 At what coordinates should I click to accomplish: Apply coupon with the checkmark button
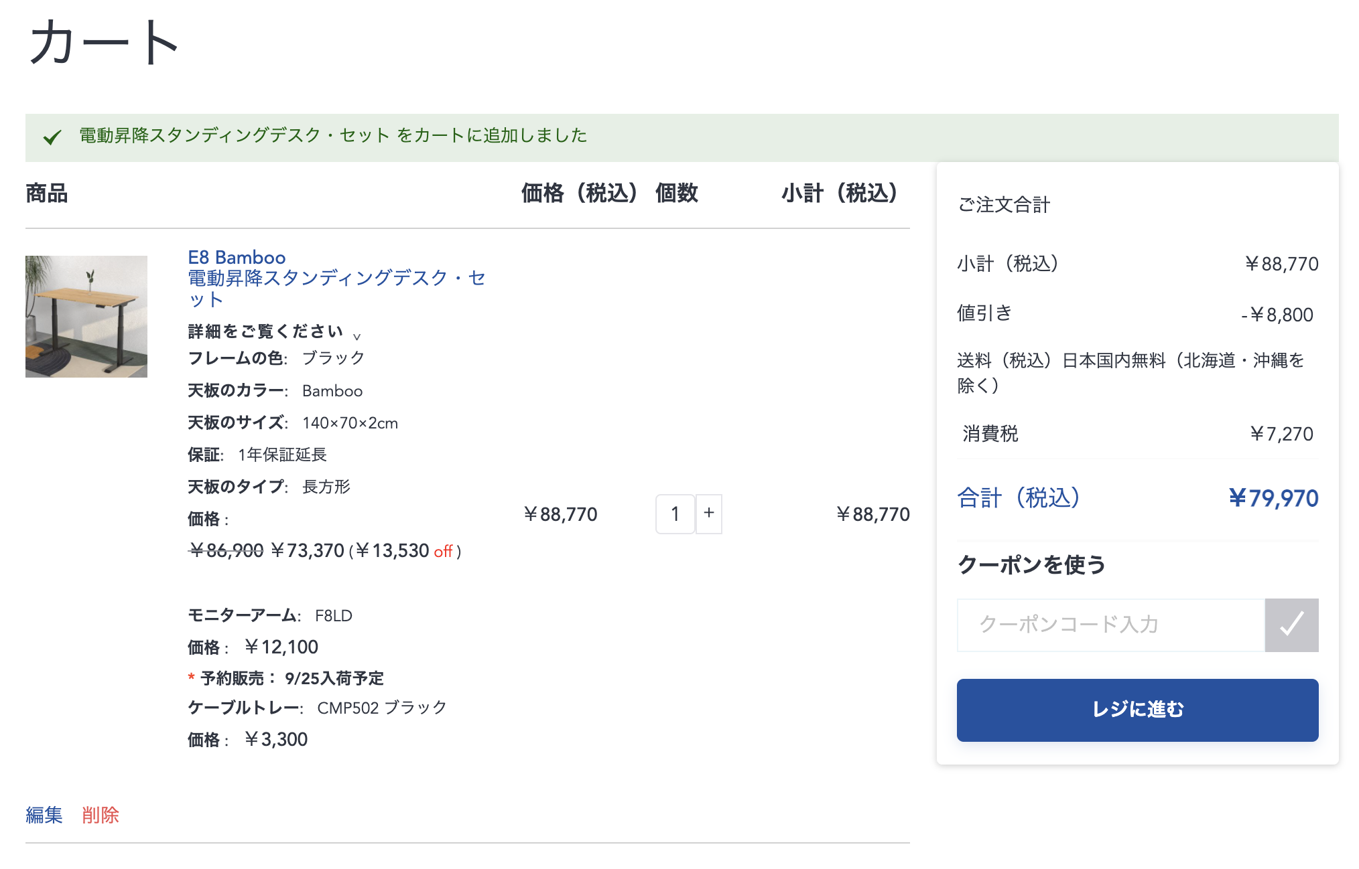click(x=1291, y=625)
